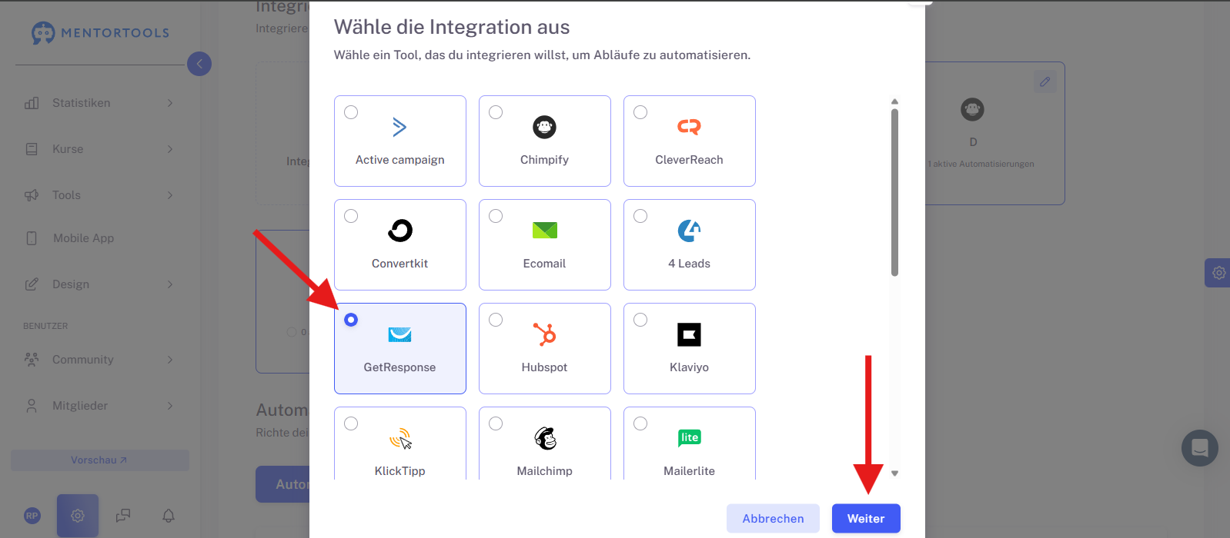Click the scroll down arrow in dialog
The height and width of the screenshot is (538, 1230).
894,473
